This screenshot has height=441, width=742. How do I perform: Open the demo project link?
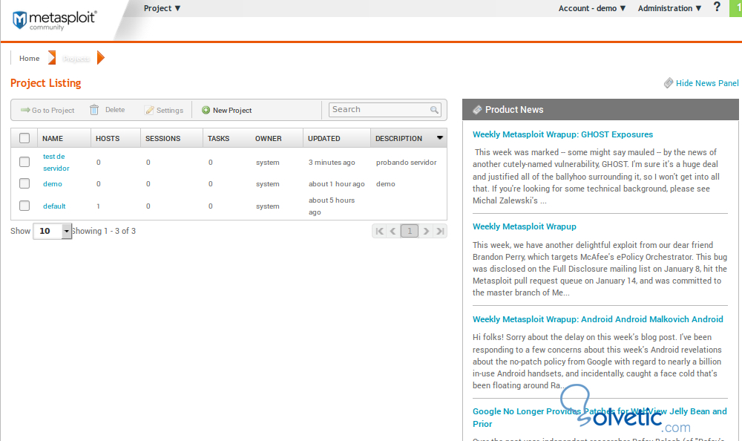(x=53, y=184)
